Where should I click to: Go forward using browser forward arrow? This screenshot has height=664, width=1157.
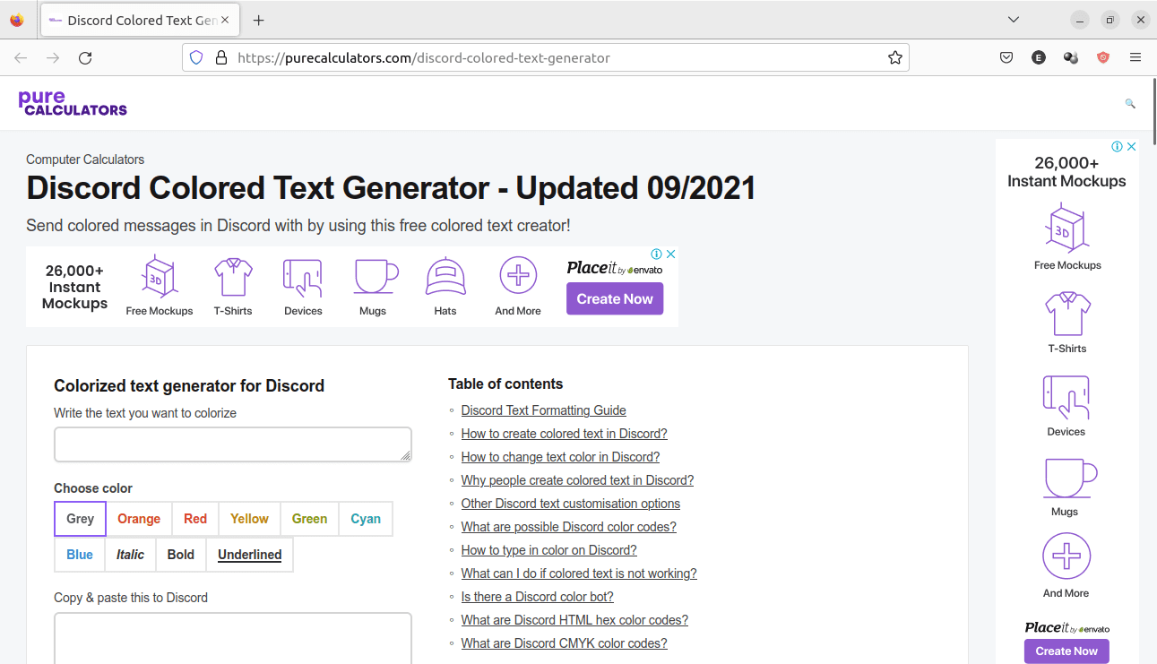pyautogui.click(x=53, y=57)
